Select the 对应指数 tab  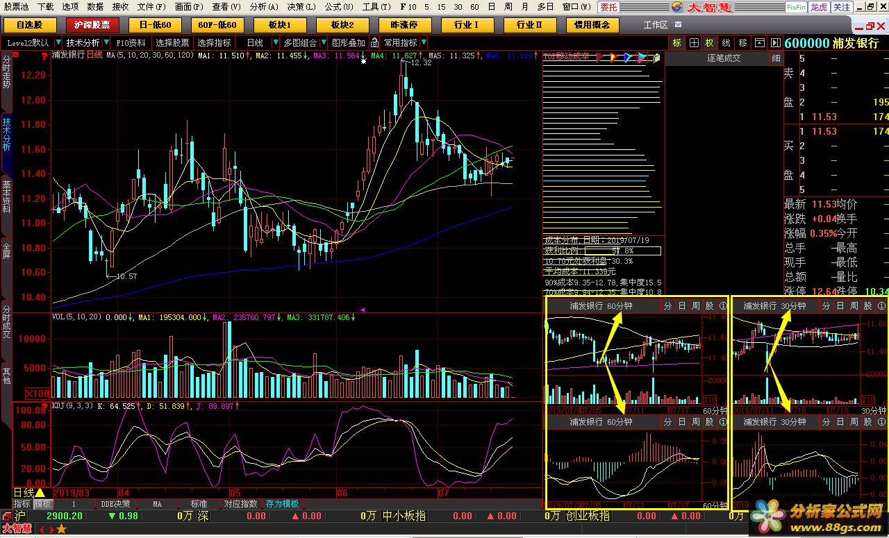click(240, 504)
